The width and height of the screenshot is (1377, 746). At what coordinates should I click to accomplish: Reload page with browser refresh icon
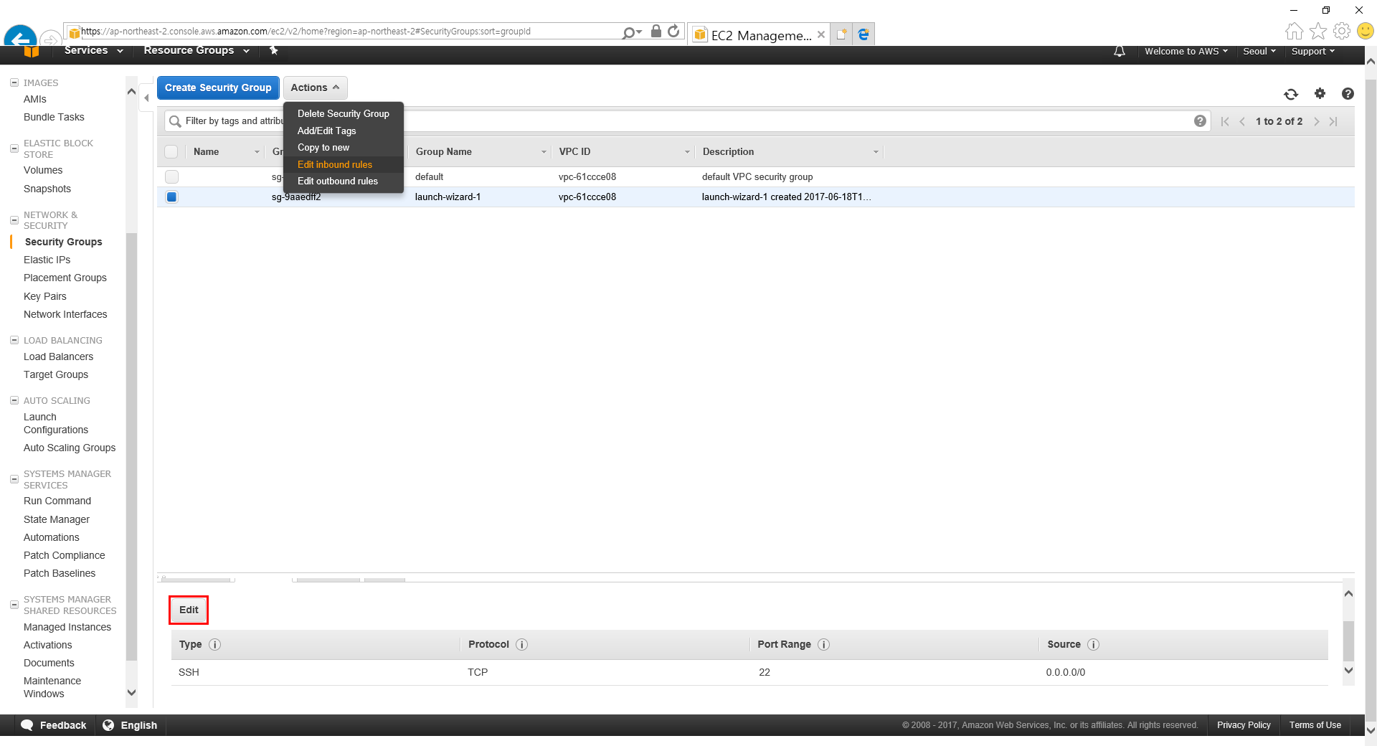tap(673, 32)
